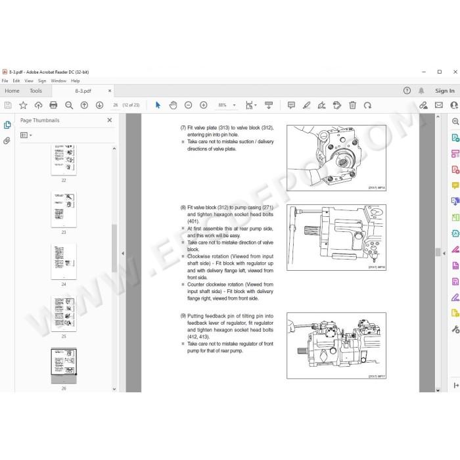
Task: Switch to the Home tab
Action: pos(12,91)
